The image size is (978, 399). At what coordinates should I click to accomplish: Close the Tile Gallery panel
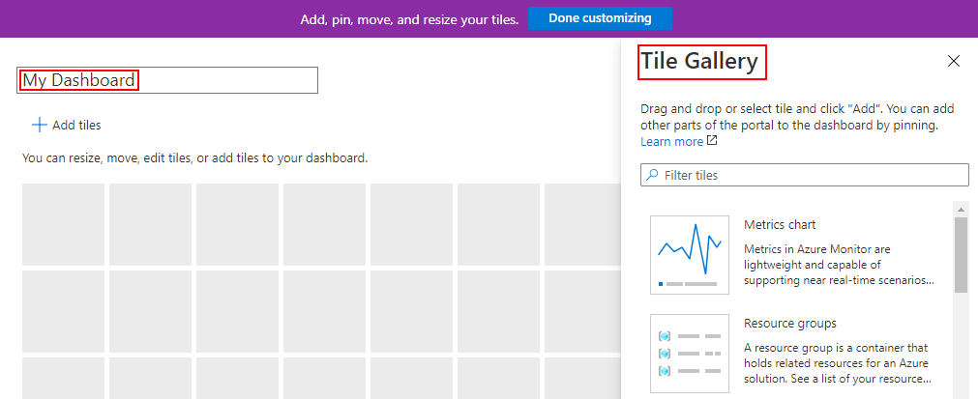(x=953, y=61)
